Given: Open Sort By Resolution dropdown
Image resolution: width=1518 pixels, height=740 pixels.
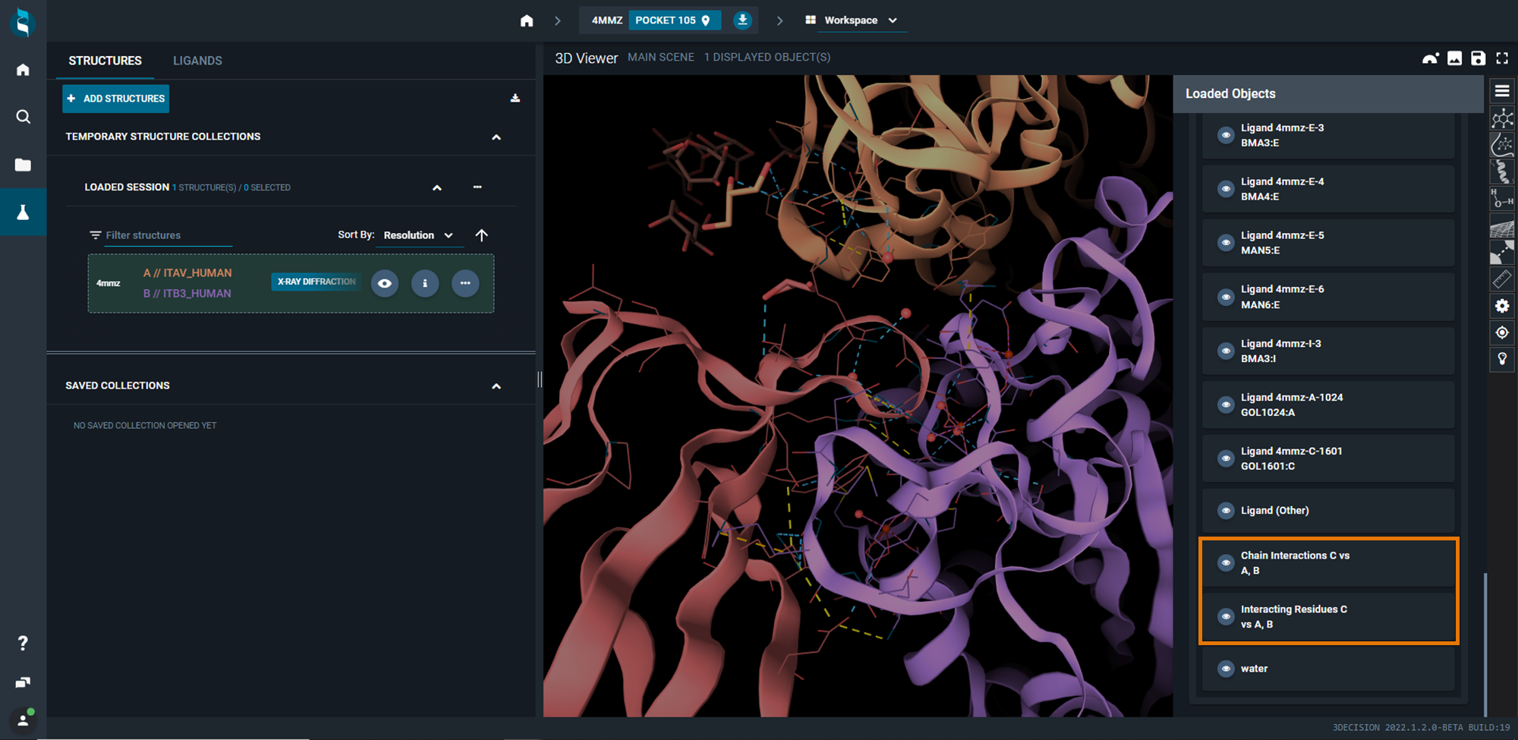Looking at the screenshot, I should point(418,235).
